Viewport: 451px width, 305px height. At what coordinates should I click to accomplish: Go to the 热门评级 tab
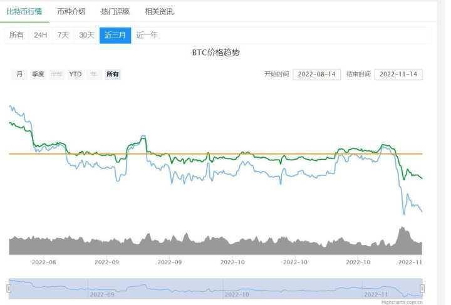(115, 11)
